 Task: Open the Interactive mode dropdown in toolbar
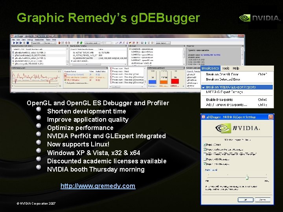pos(92,43)
